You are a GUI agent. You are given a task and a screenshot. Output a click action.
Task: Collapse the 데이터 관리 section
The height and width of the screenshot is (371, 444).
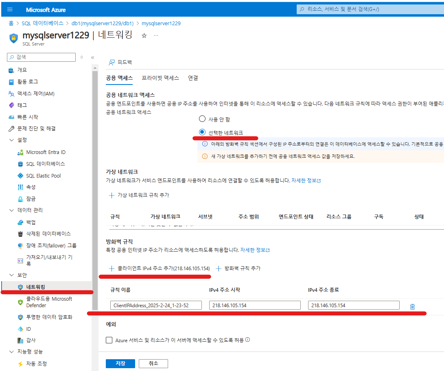tap(12, 210)
